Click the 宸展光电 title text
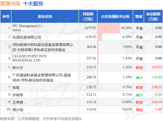The width and height of the screenshot is (163, 121). coord(10,4)
